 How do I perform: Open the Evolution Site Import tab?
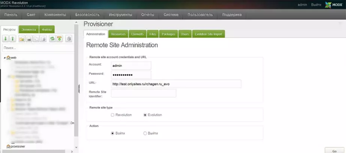click(x=209, y=34)
